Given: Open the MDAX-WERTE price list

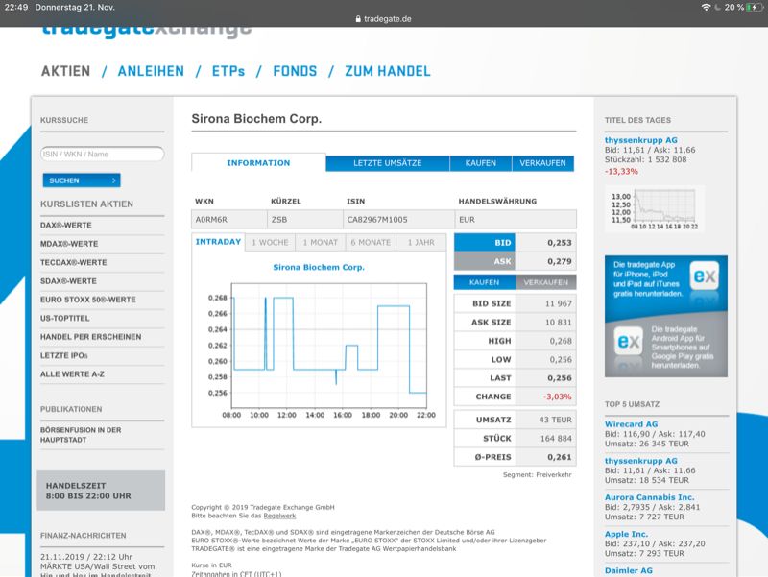Looking at the screenshot, I should click(69, 244).
